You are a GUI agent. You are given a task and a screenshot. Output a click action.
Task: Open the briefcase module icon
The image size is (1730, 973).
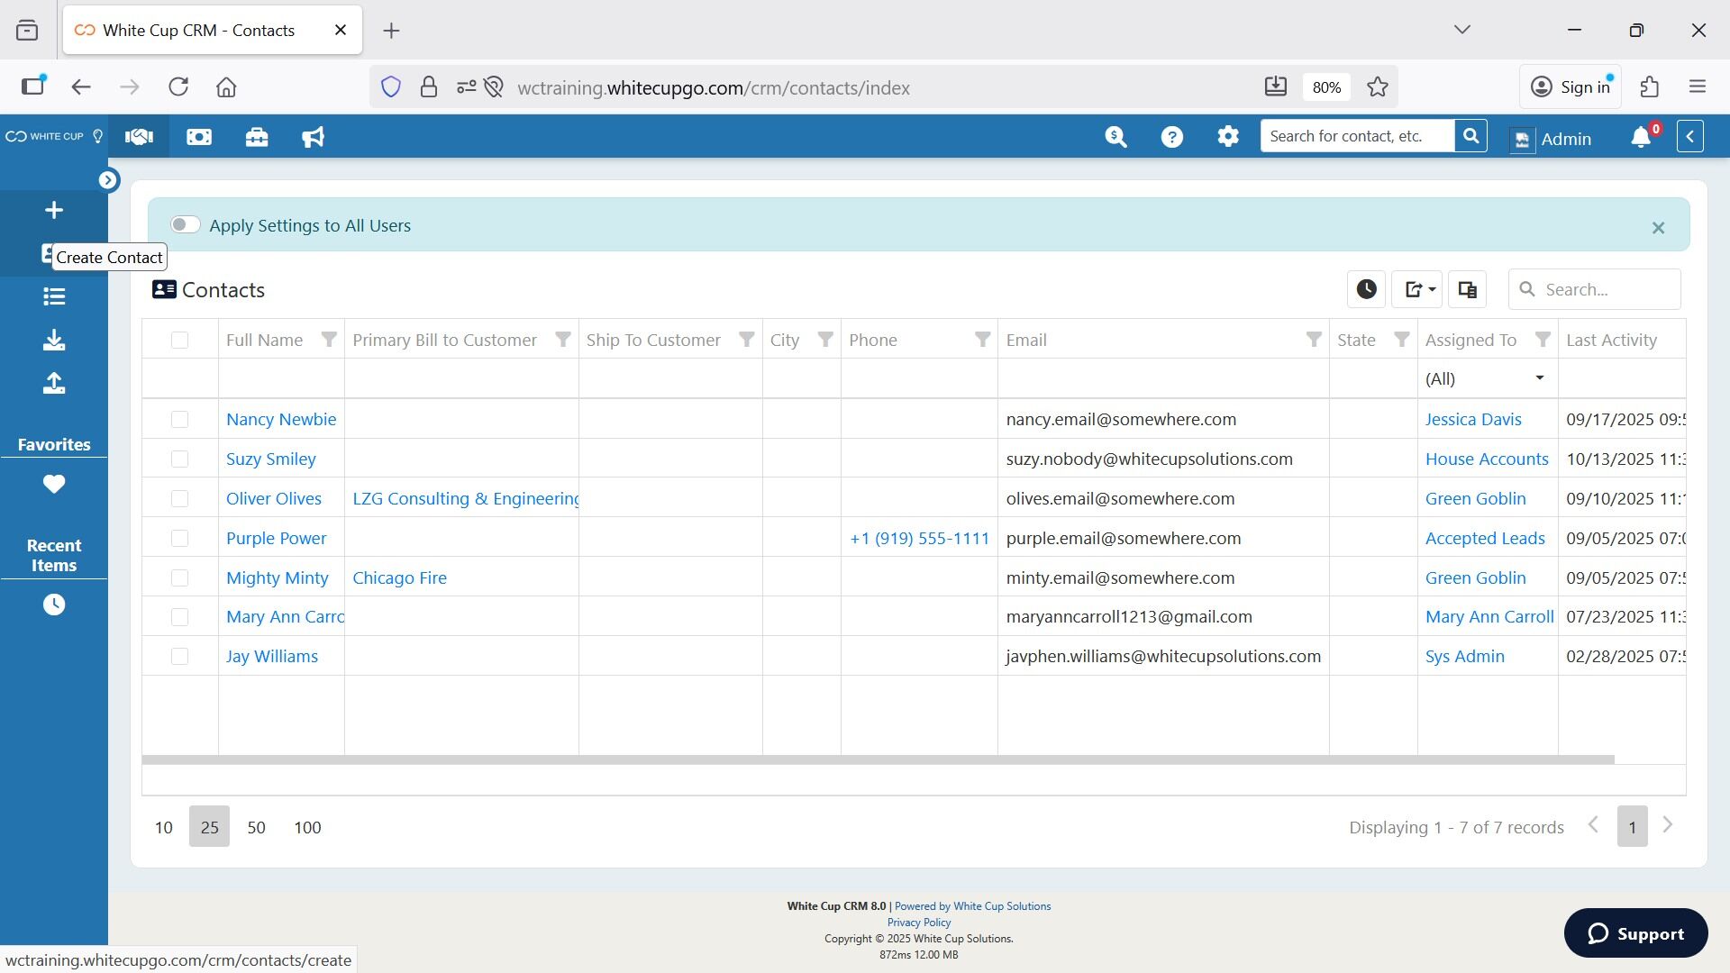(x=257, y=137)
